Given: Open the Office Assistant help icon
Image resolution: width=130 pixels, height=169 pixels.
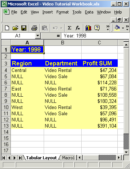Looking at the screenshot, I should 97,28.
